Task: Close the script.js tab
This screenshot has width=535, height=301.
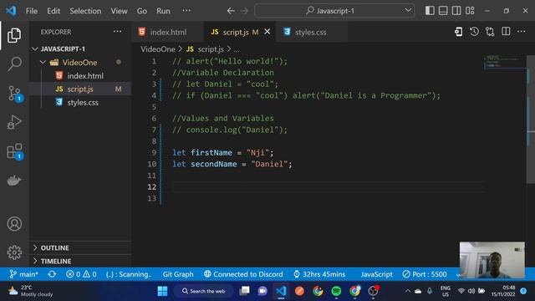Action: pyautogui.click(x=267, y=32)
